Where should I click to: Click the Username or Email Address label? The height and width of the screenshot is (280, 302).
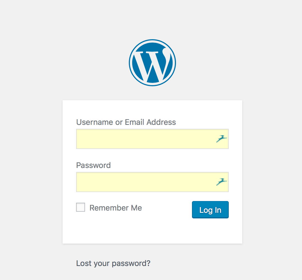pos(126,122)
